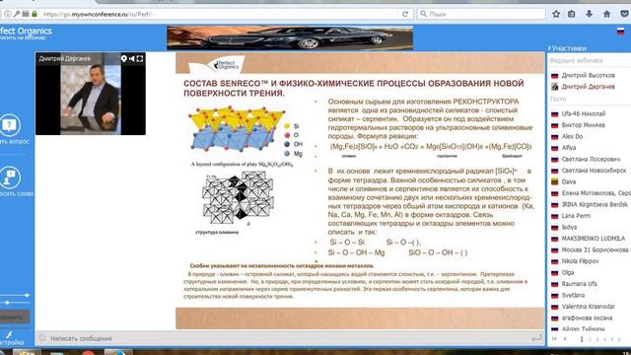
Task: Click the site information icon in the address bar
Action: 8,14
